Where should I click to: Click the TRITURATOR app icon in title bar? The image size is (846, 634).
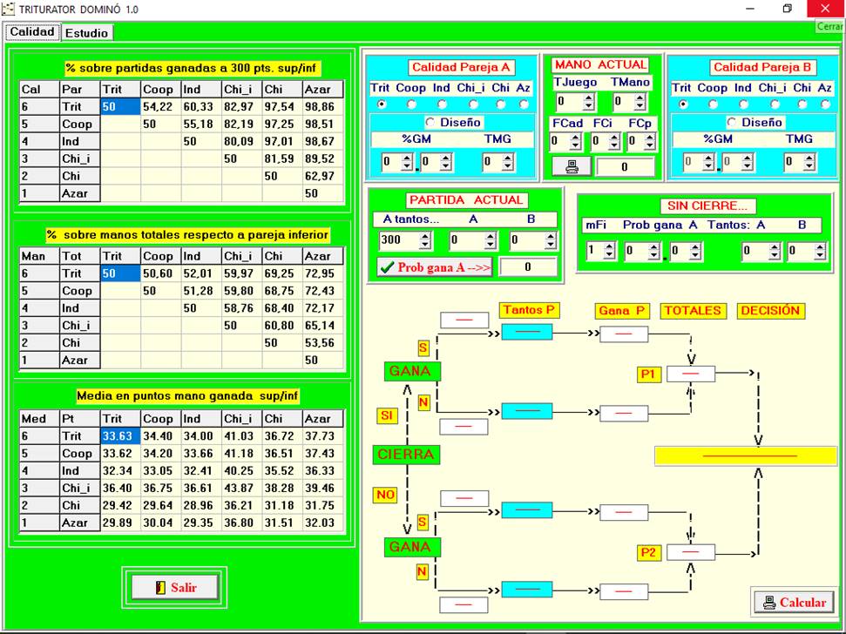click(x=9, y=9)
